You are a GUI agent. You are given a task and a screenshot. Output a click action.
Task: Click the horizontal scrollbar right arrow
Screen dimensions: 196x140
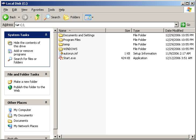pos(193,137)
